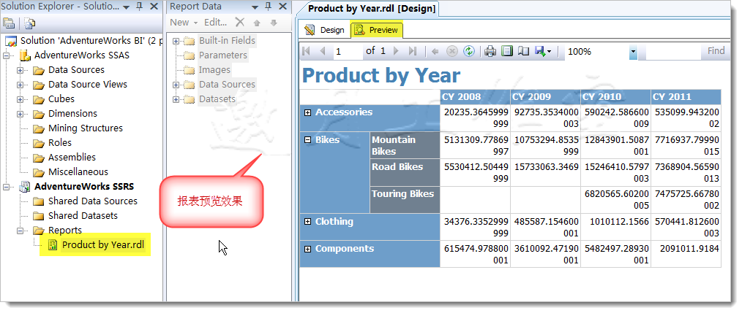Jump to last report page
The image size is (742, 313).
412,51
